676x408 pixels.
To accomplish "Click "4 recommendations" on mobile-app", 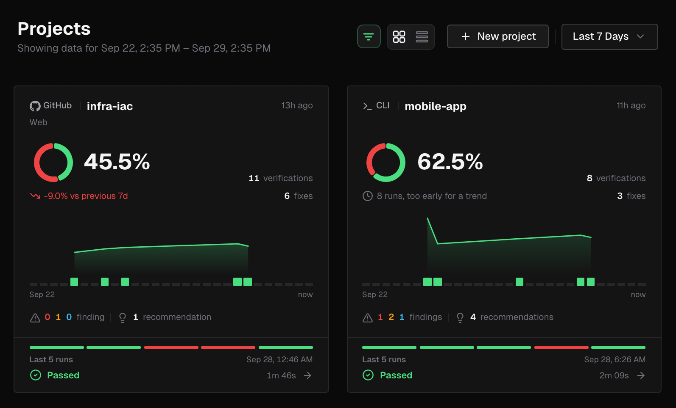I will pos(512,317).
